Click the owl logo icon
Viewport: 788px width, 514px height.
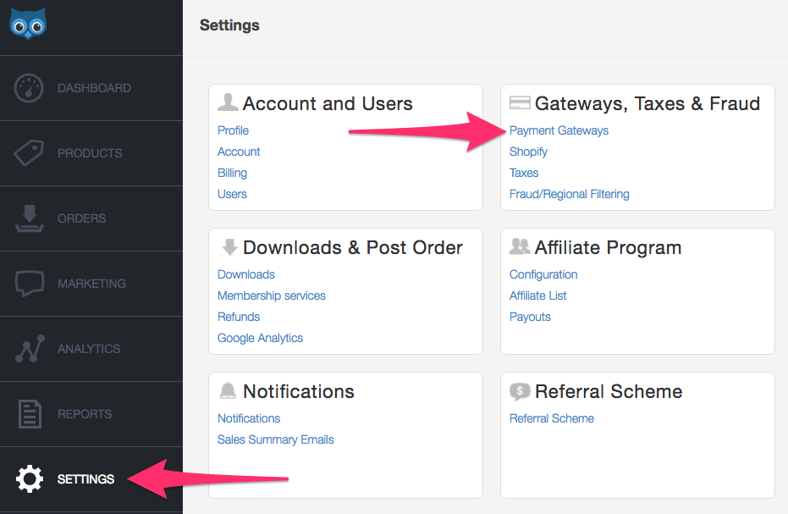28,25
